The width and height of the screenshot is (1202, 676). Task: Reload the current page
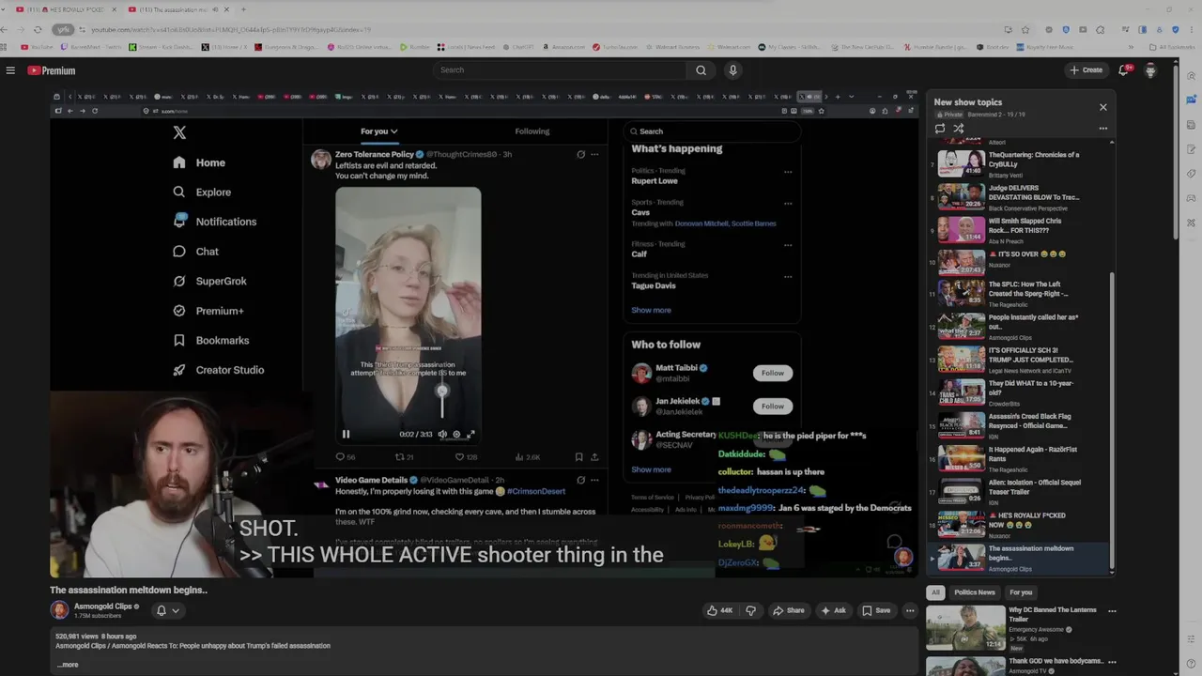point(38,29)
